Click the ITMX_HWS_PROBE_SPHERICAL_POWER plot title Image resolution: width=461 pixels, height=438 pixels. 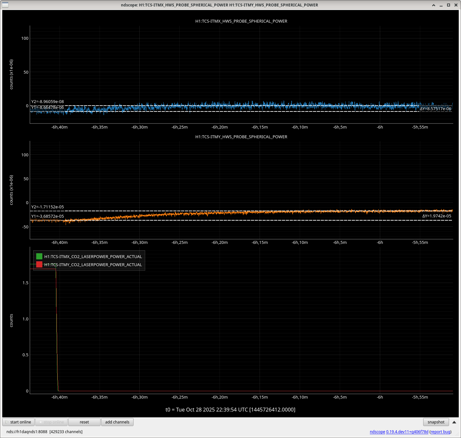point(241,21)
